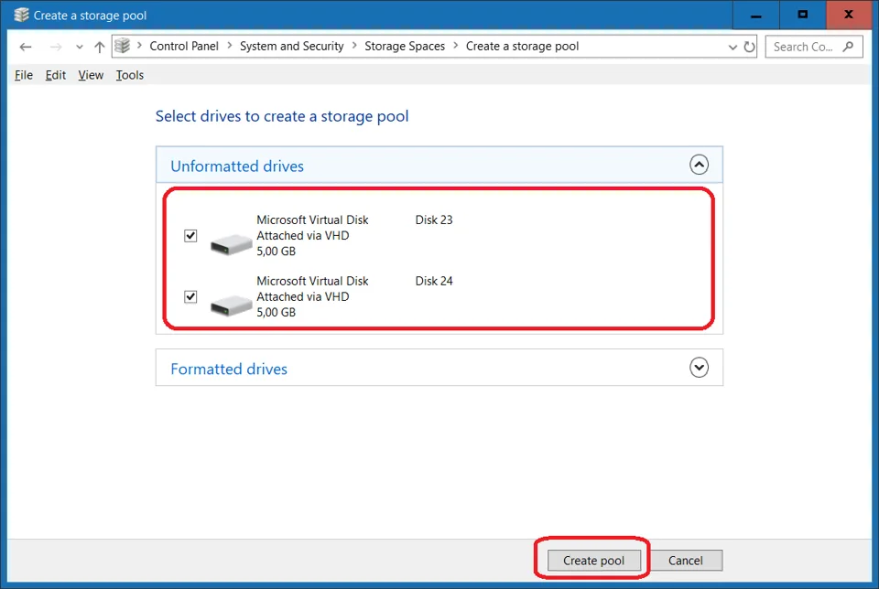Go up one level with Up arrow
This screenshot has width=879, height=589.
(99, 47)
